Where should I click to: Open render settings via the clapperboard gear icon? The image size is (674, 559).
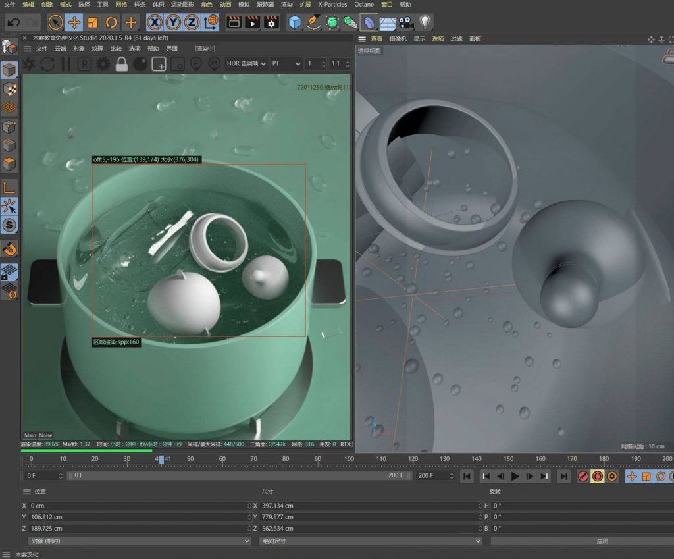(272, 22)
